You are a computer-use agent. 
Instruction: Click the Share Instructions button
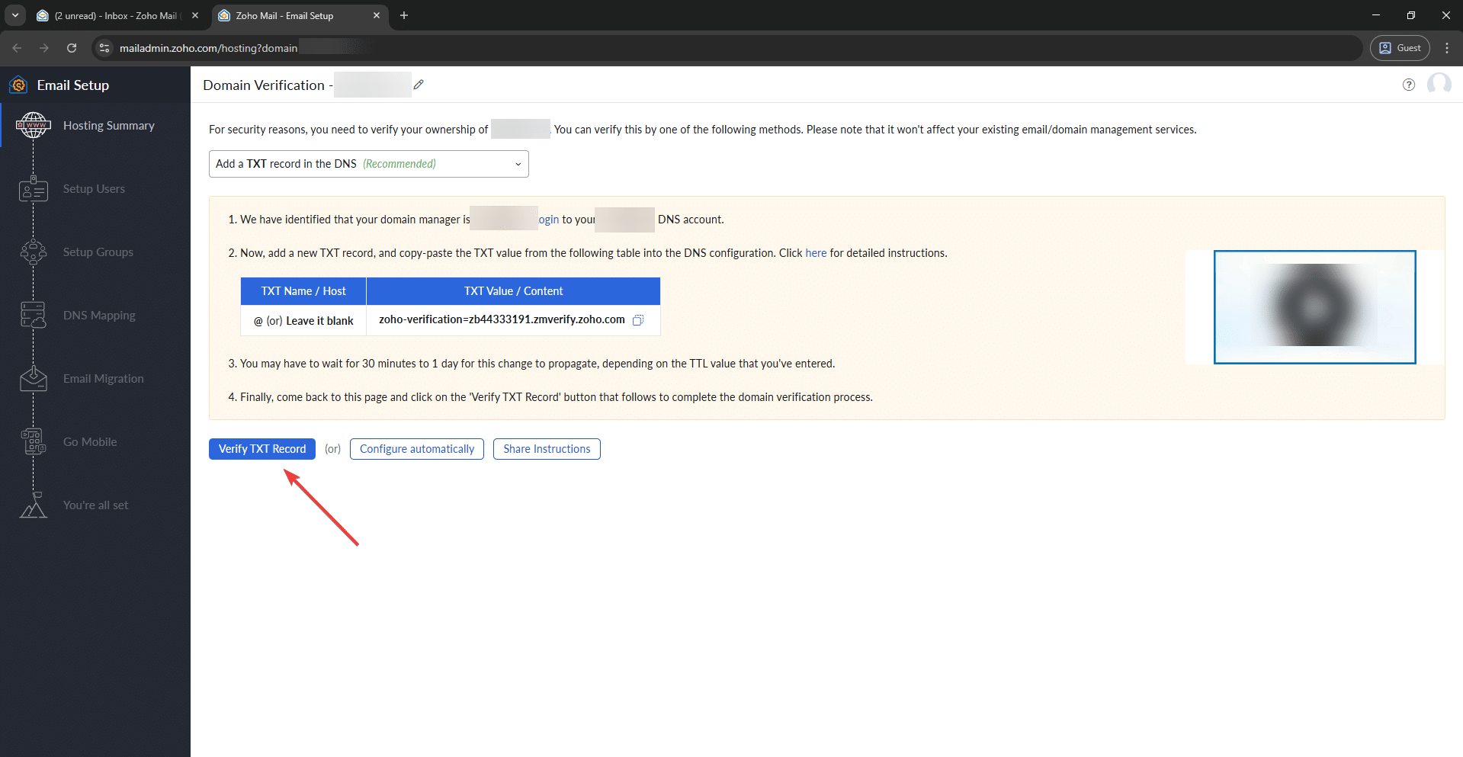point(547,449)
